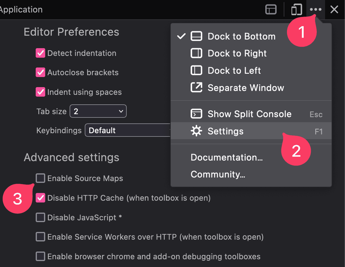345x267 pixels.
Task: Enable Service Workers over HTTP
Action: click(x=40, y=237)
